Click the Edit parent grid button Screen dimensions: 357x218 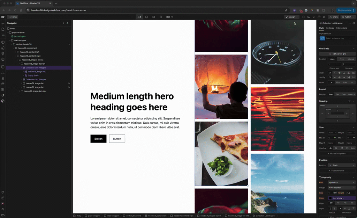337,54
